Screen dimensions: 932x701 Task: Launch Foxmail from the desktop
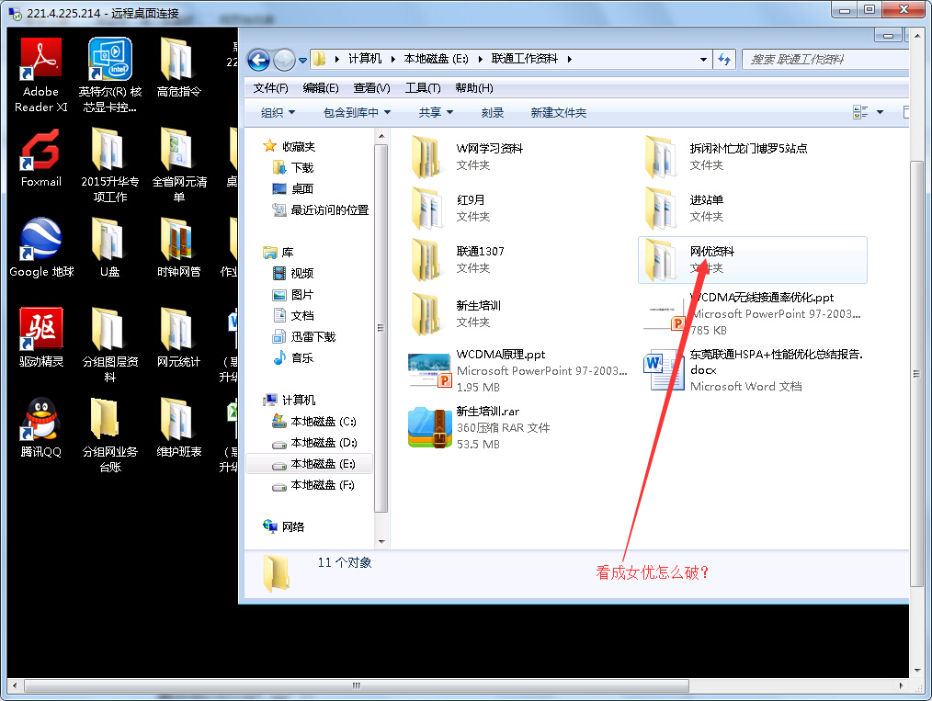pyautogui.click(x=41, y=159)
